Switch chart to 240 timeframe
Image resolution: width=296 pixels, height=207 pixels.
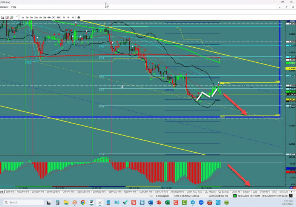click(x=54, y=18)
